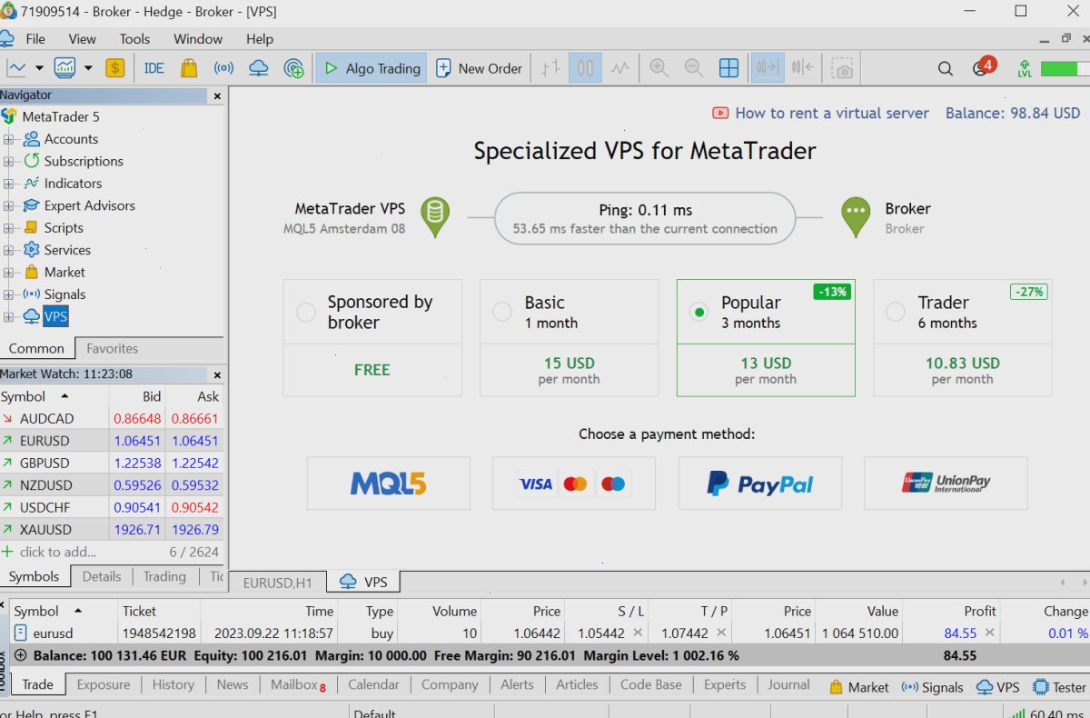
Task: Select the Trader 6 months plan radio
Action: tap(895, 313)
